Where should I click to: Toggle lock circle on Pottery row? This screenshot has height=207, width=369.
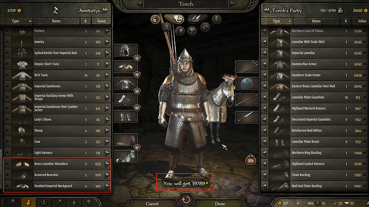(x=8, y=31)
